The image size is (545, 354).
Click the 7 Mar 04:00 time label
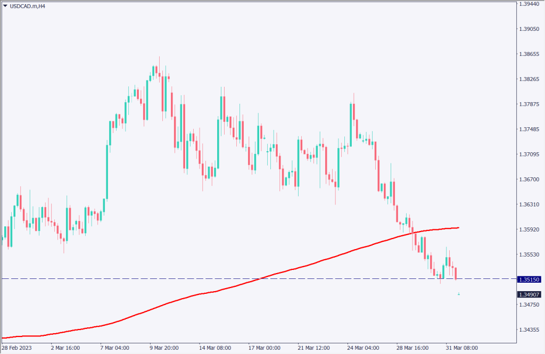tap(114, 348)
